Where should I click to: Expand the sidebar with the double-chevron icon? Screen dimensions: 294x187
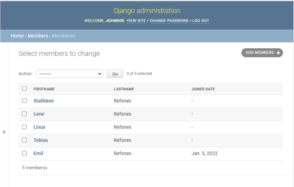point(4,132)
